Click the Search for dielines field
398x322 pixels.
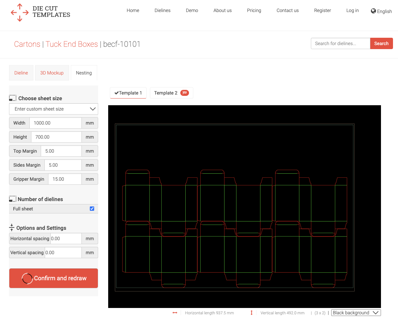point(340,43)
